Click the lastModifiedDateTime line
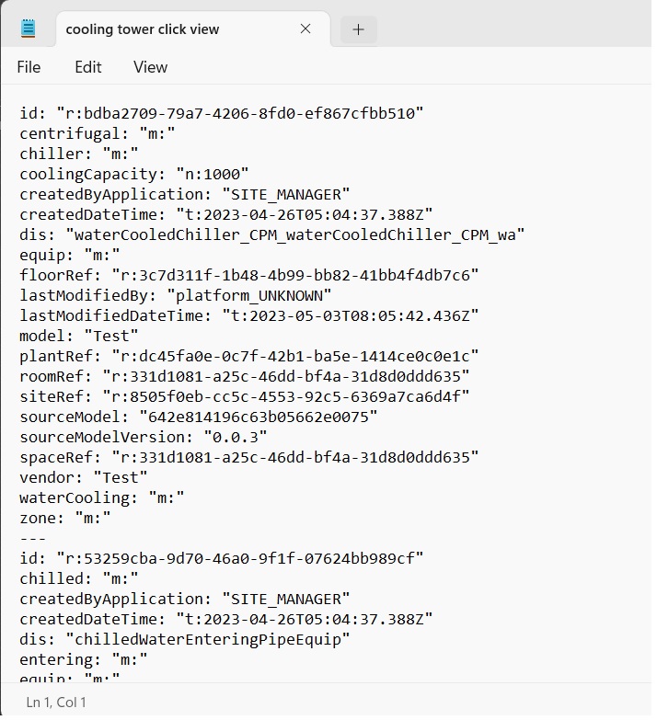 click(249, 316)
